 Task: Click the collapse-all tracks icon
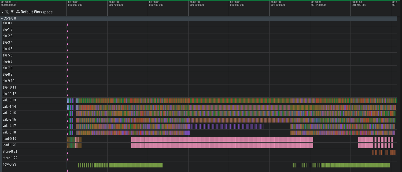(2, 12)
